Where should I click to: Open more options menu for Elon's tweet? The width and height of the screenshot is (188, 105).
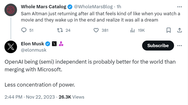(179, 45)
